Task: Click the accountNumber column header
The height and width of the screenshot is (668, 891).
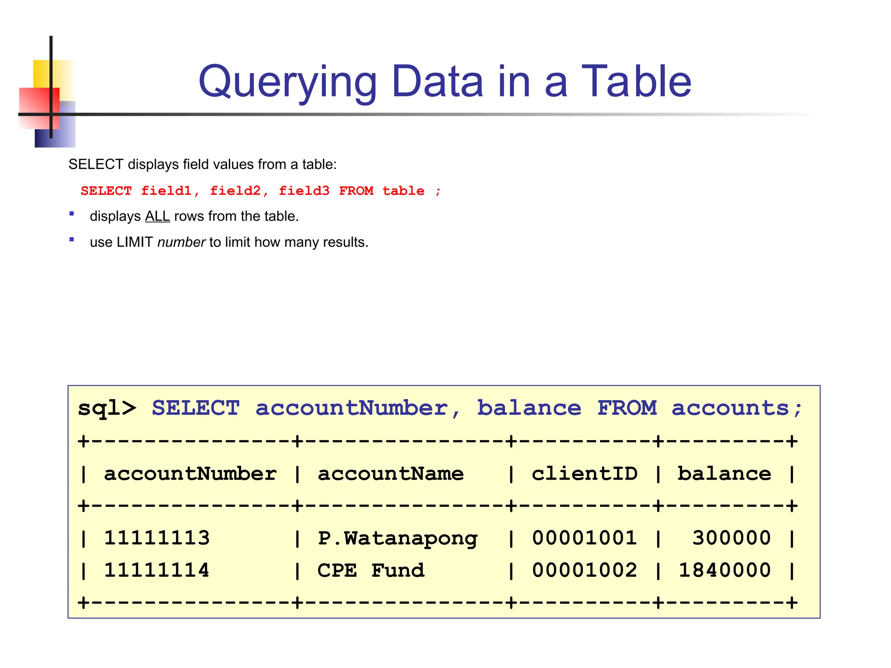Action: coord(190,474)
